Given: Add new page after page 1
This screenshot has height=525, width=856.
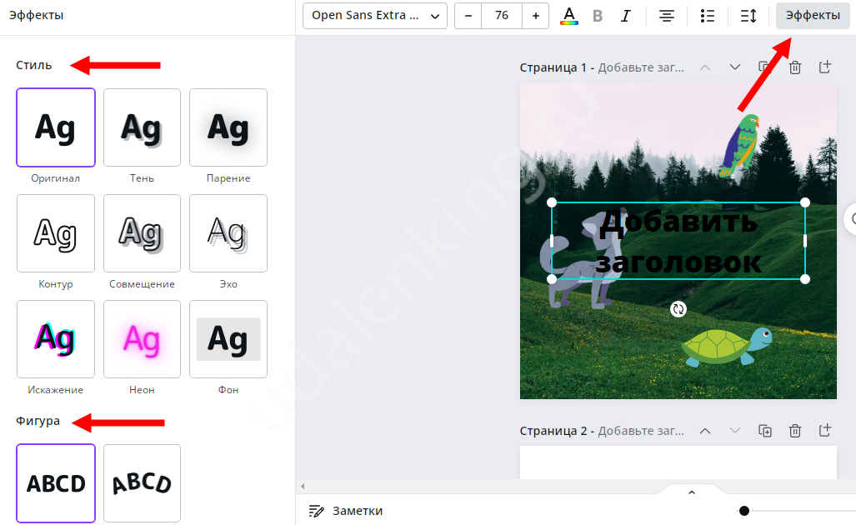Looking at the screenshot, I should [824, 67].
